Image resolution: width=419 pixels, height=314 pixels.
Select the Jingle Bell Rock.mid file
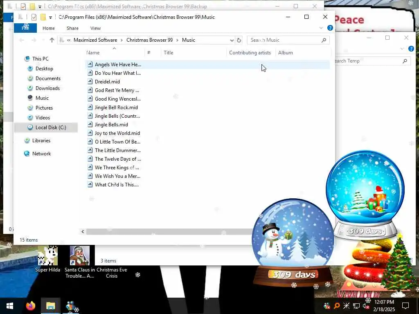pos(116,108)
